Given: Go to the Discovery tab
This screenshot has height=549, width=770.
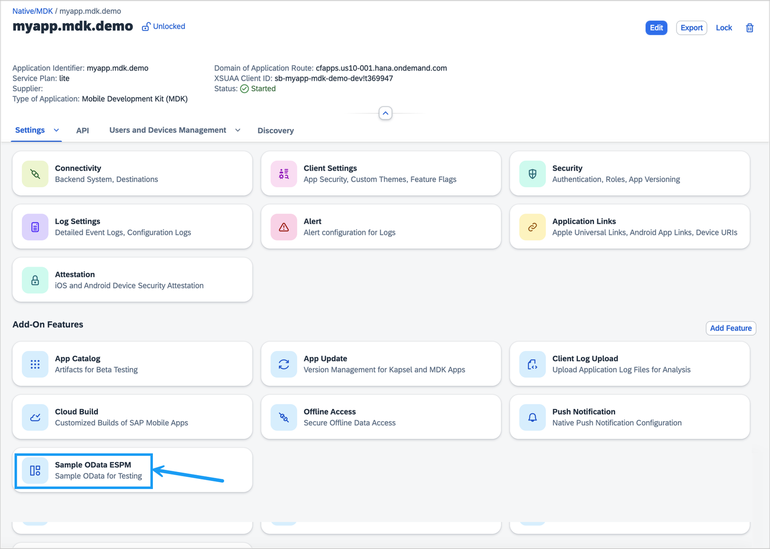Looking at the screenshot, I should click(x=276, y=131).
